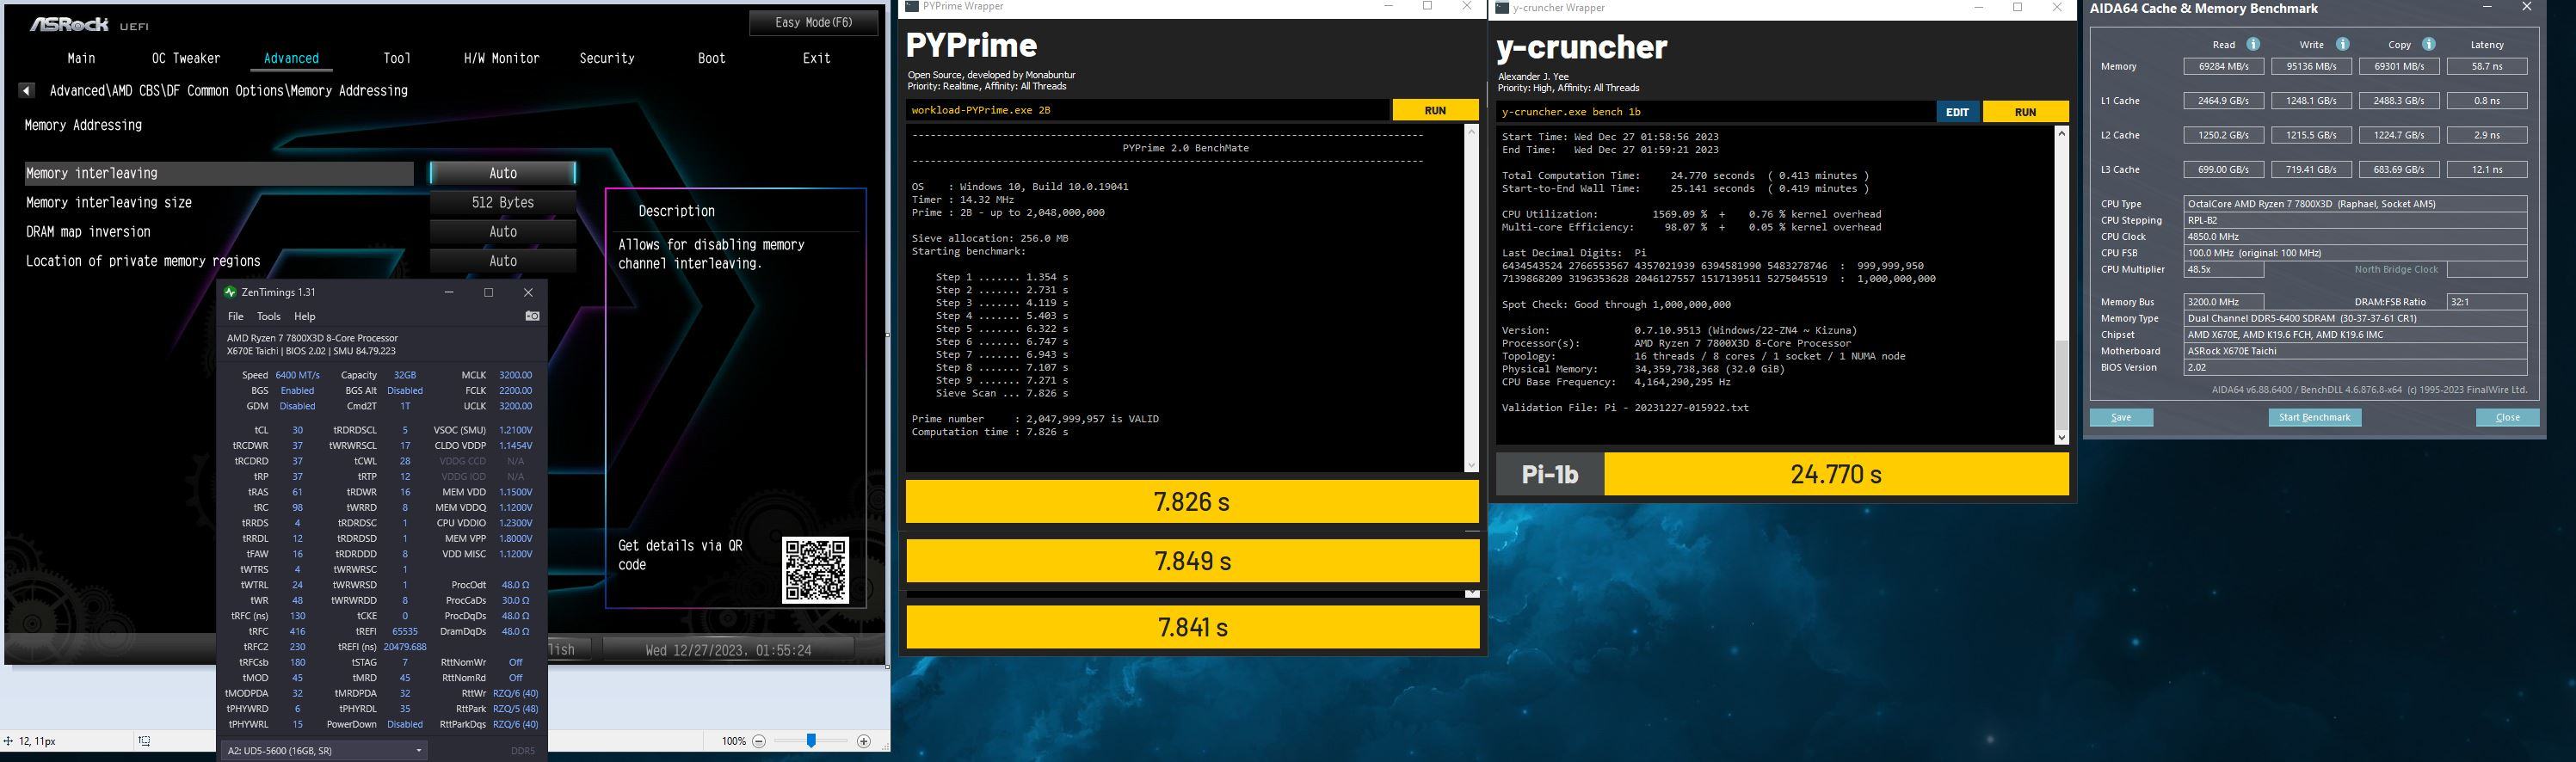This screenshot has height=762, width=2576.
Task: Open the UEFI Main tab
Action: 81,58
